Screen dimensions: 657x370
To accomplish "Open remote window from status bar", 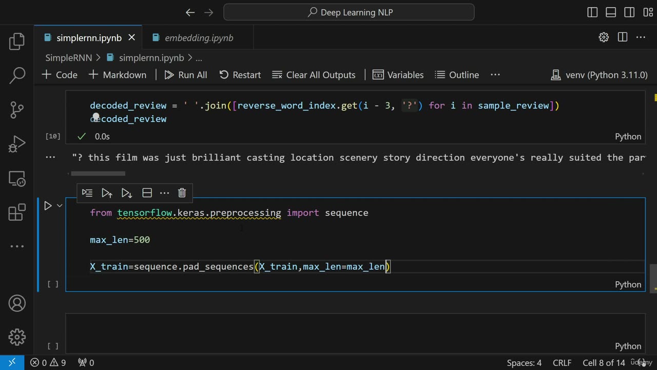I will click(x=12, y=363).
